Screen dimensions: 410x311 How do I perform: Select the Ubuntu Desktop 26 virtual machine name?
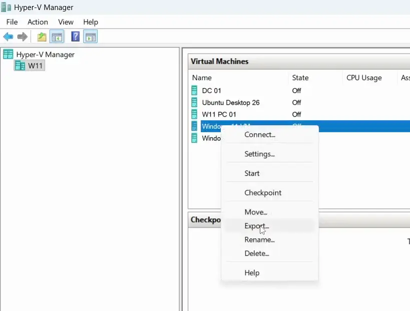click(231, 103)
